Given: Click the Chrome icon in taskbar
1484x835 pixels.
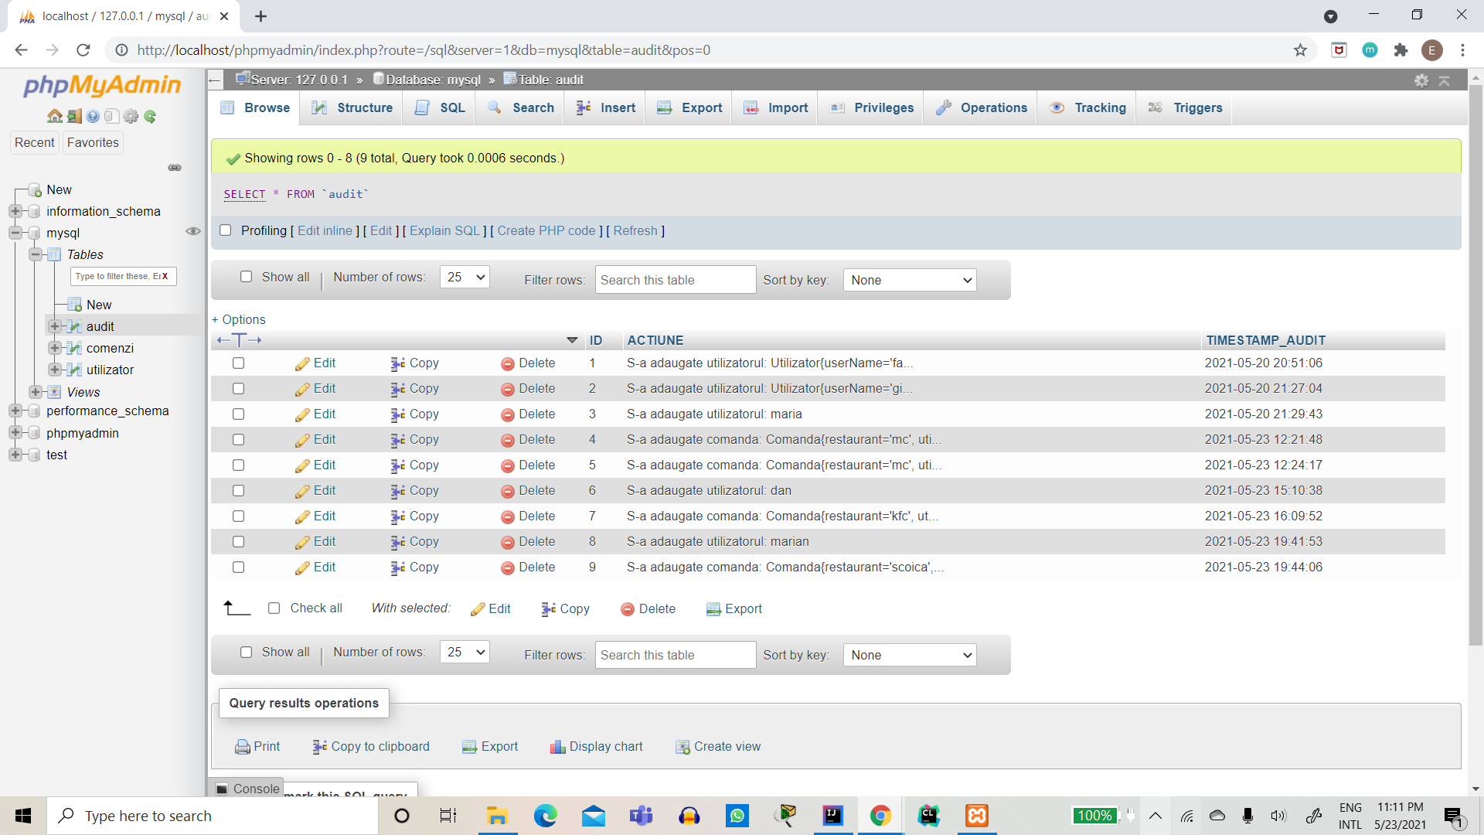Looking at the screenshot, I should pyautogui.click(x=880, y=816).
